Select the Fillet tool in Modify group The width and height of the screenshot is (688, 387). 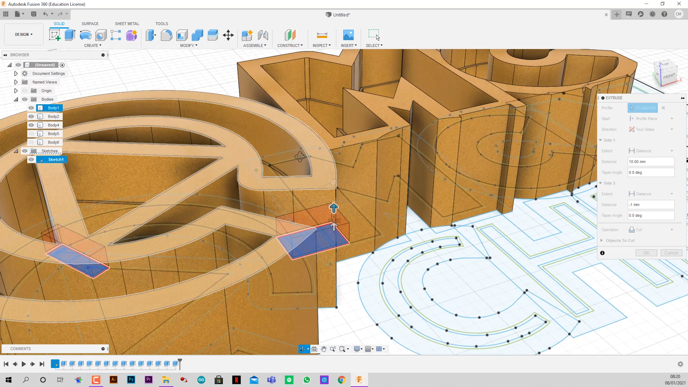(x=166, y=35)
